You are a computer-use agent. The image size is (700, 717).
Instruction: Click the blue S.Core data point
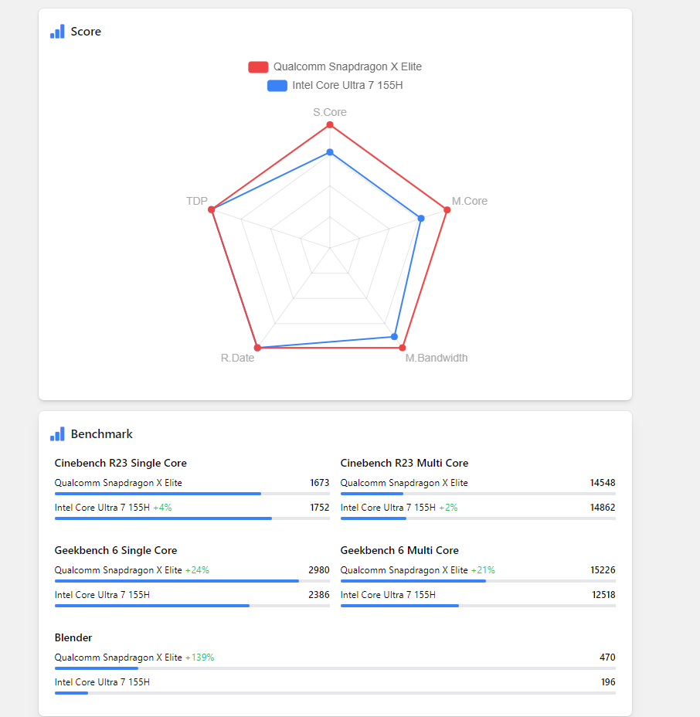(x=330, y=152)
